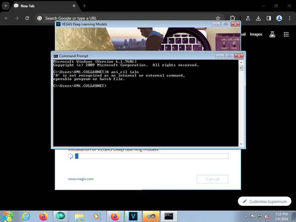Open the Windows Start menu

pyautogui.click(x=8, y=216)
